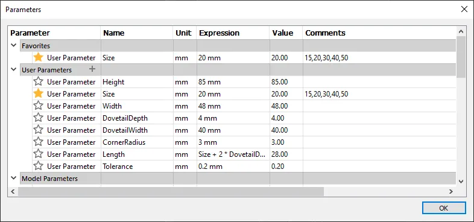
Task: Edit the Length expression Size + 2 * DovetailD...
Action: click(233, 154)
